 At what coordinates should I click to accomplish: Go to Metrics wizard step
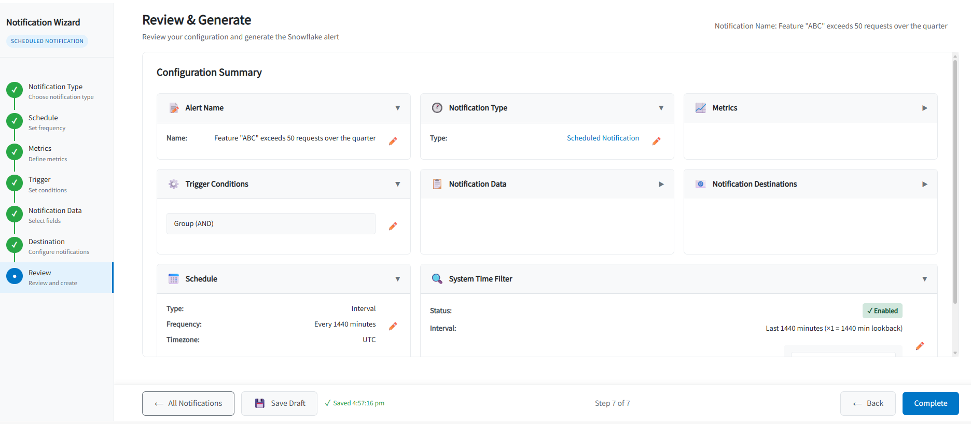(x=57, y=153)
